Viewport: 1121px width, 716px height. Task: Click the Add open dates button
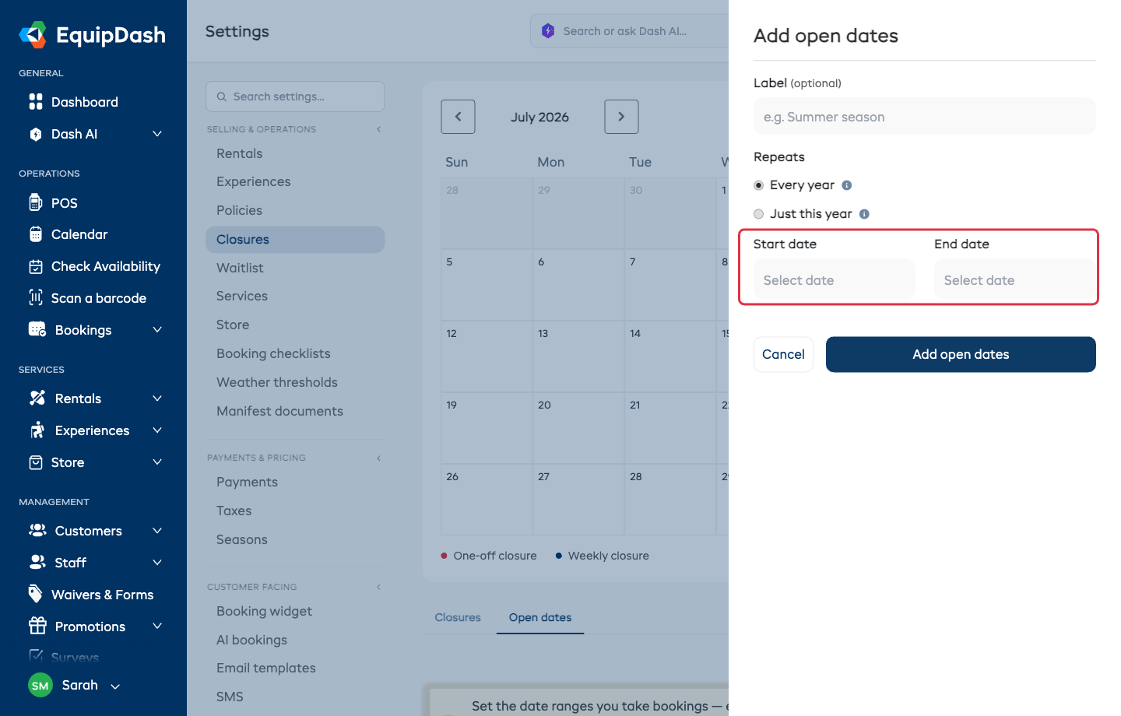click(x=961, y=354)
